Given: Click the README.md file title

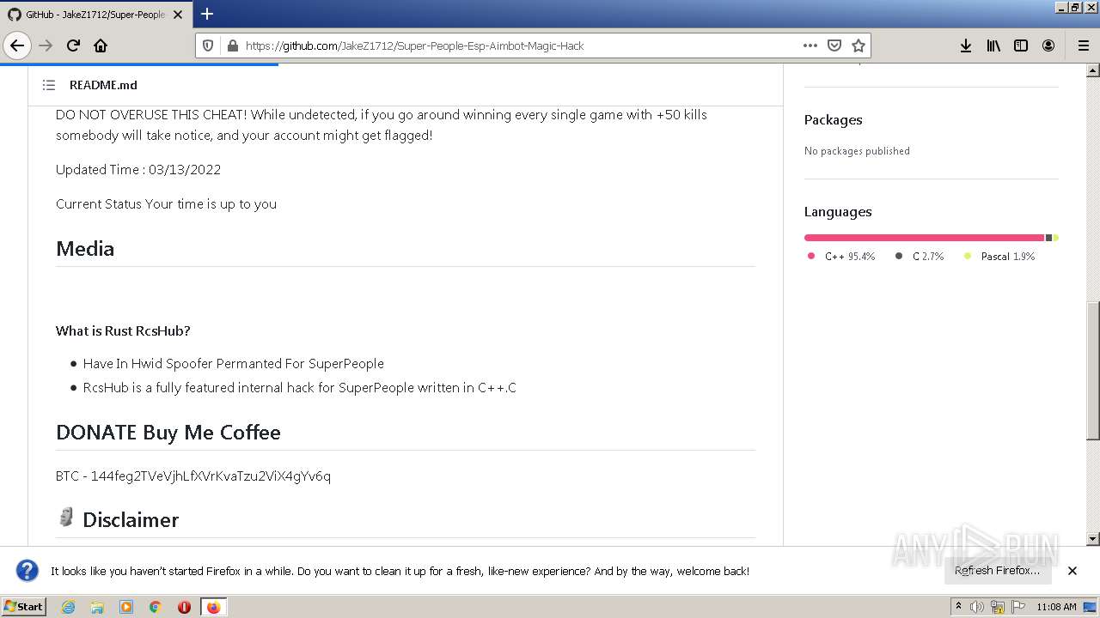Looking at the screenshot, I should tap(103, 85).
